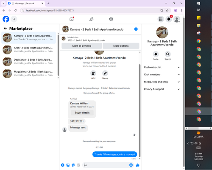Click the taskbar horizontal scrollbar
Screen dimensions: 212x170
click(x=193, y=128)
